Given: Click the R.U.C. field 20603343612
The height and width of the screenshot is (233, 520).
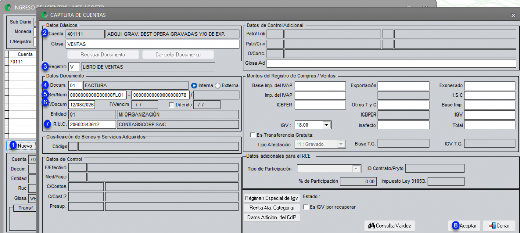Looking at the screenshot, I should [x=92, y=125].
